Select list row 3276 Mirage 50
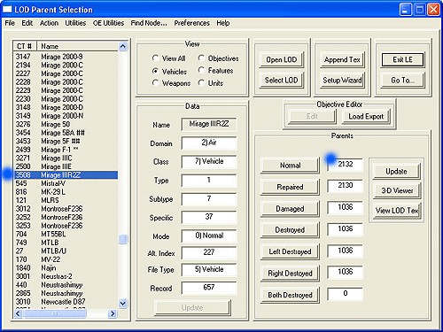443x332 pixels. pyautogui.click(x=66, y=124)
